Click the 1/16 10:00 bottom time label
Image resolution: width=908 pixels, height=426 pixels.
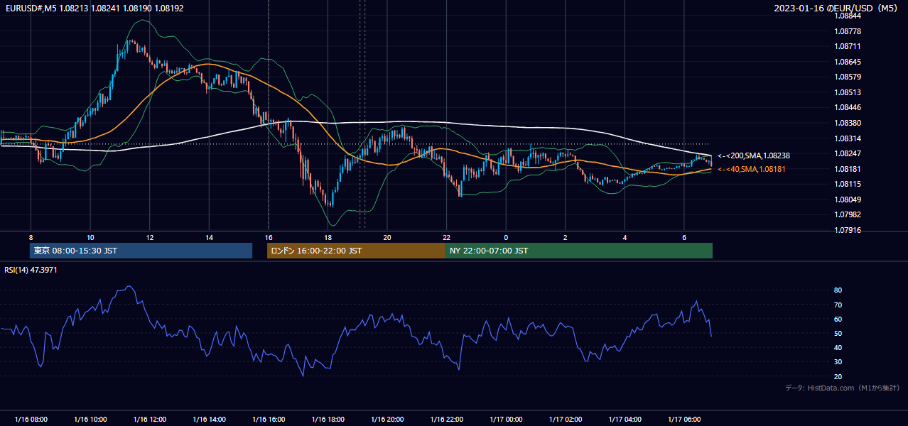[90, 420]
